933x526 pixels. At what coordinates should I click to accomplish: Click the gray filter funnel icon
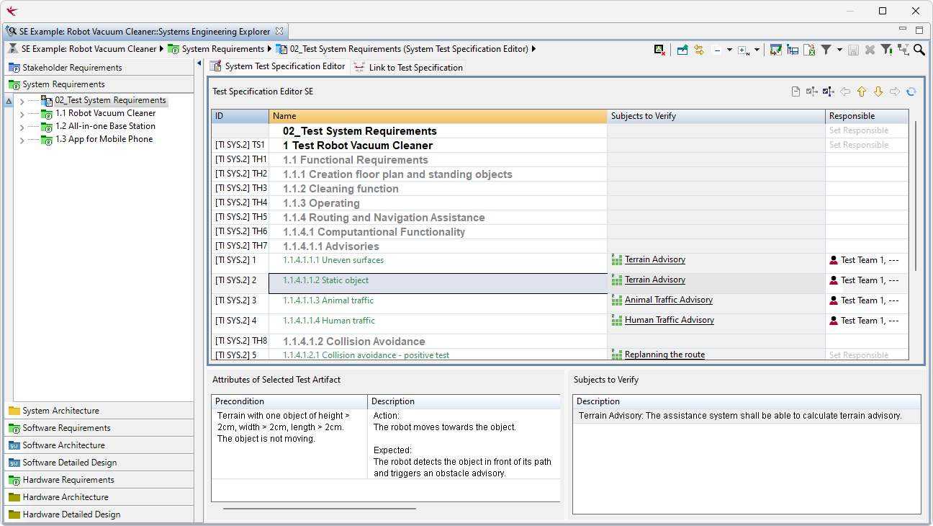826,50
